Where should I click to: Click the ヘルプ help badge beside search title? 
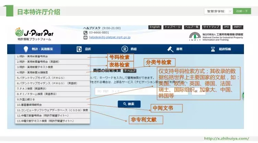click(130, 70)
